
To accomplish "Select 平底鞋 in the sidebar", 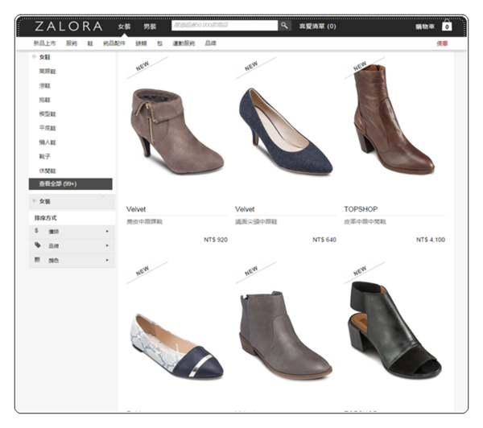I will click(x=47, y=128).
